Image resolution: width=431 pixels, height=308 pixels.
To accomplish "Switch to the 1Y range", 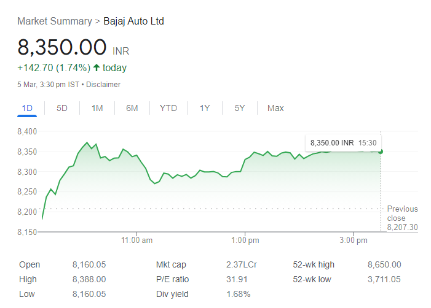I will coord(205,108).
